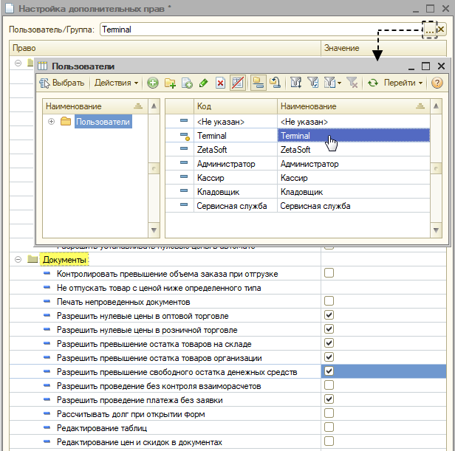Uncheck Разрешить проведение платежа без заявки
Image resolution: width=455 pixels, height=451 pixels.
pos(329,399)
